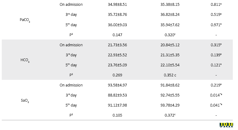Click the significant p-value 0.041
Screen dimensions: 238x130
click(x=216, y=105)
